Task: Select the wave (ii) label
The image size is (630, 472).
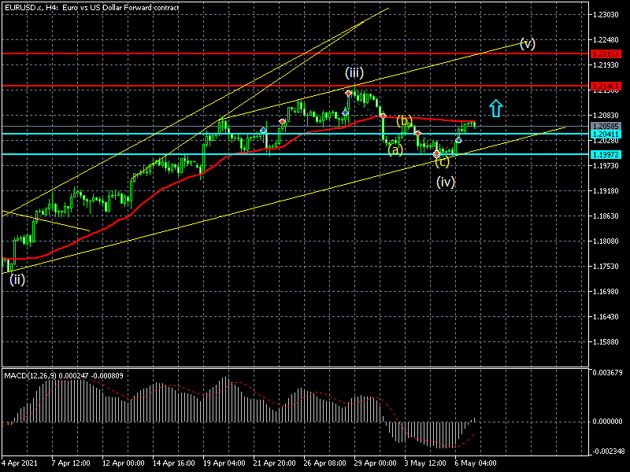Action: pos(17,279)
